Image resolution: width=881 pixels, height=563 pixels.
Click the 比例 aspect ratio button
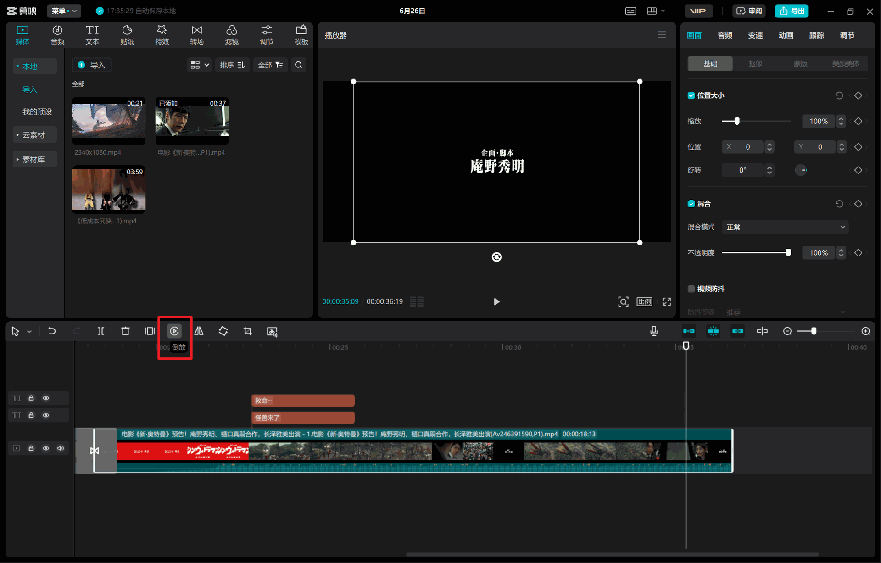(x=644, y=301)
